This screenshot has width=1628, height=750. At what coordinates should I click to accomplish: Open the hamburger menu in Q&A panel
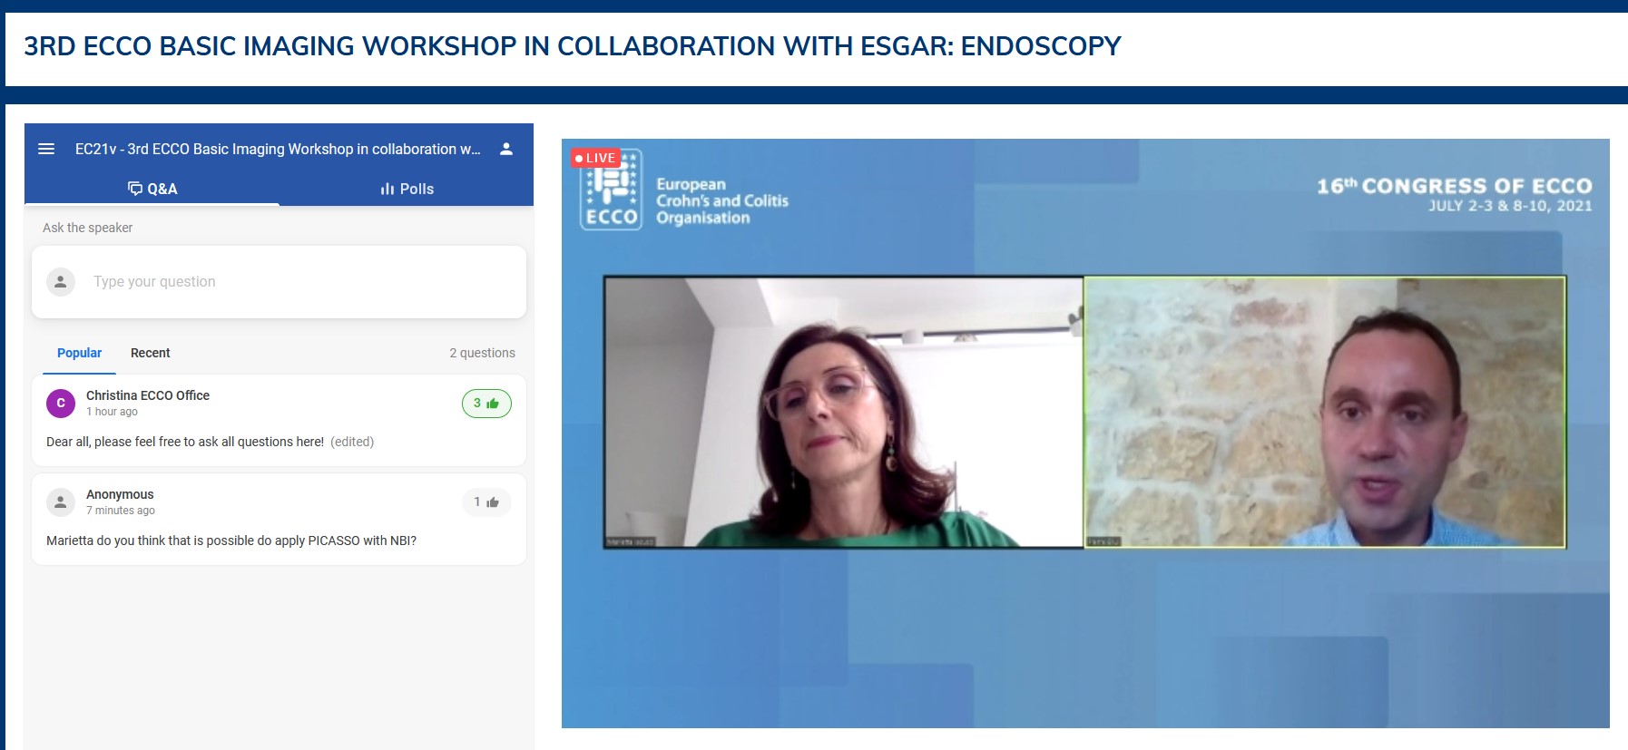point(46,149)
